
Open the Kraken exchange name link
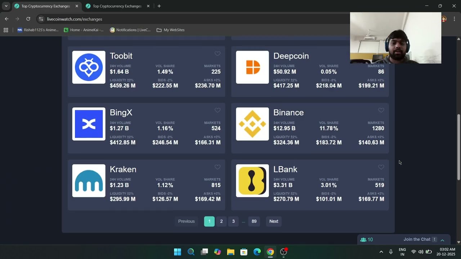tap(123, 169)
